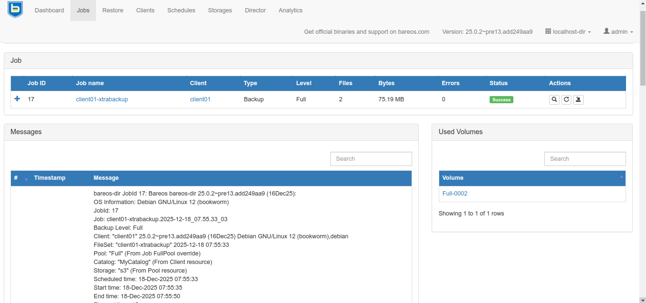Open the client01 client link
The width and height of the screenshot is (646, 303).
200,99
